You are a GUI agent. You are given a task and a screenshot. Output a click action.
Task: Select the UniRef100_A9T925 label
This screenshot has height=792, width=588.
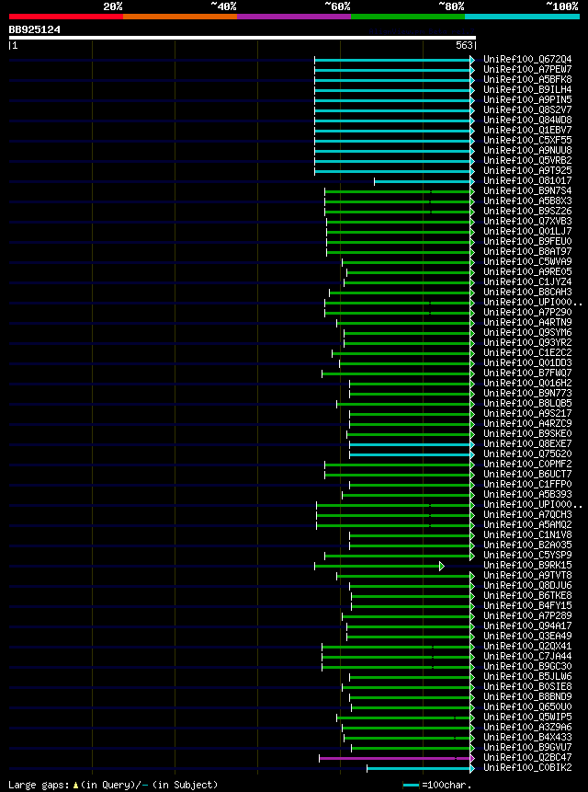tap(527, 171)
